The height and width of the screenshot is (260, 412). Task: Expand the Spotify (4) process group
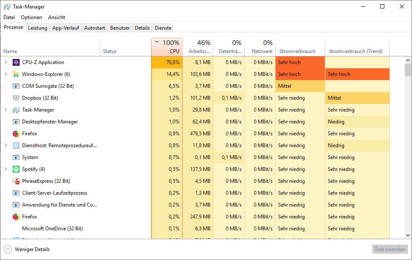pos(6,169)
